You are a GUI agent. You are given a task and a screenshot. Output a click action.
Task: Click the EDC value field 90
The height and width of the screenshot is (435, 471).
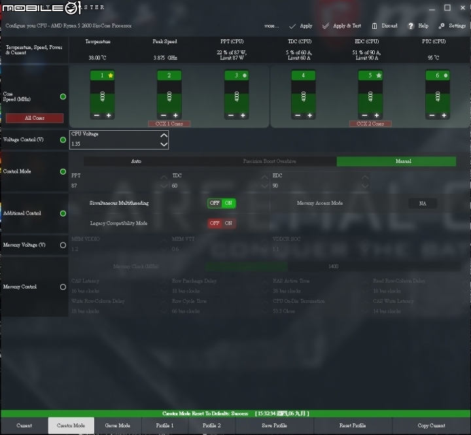tap(316, 186)
